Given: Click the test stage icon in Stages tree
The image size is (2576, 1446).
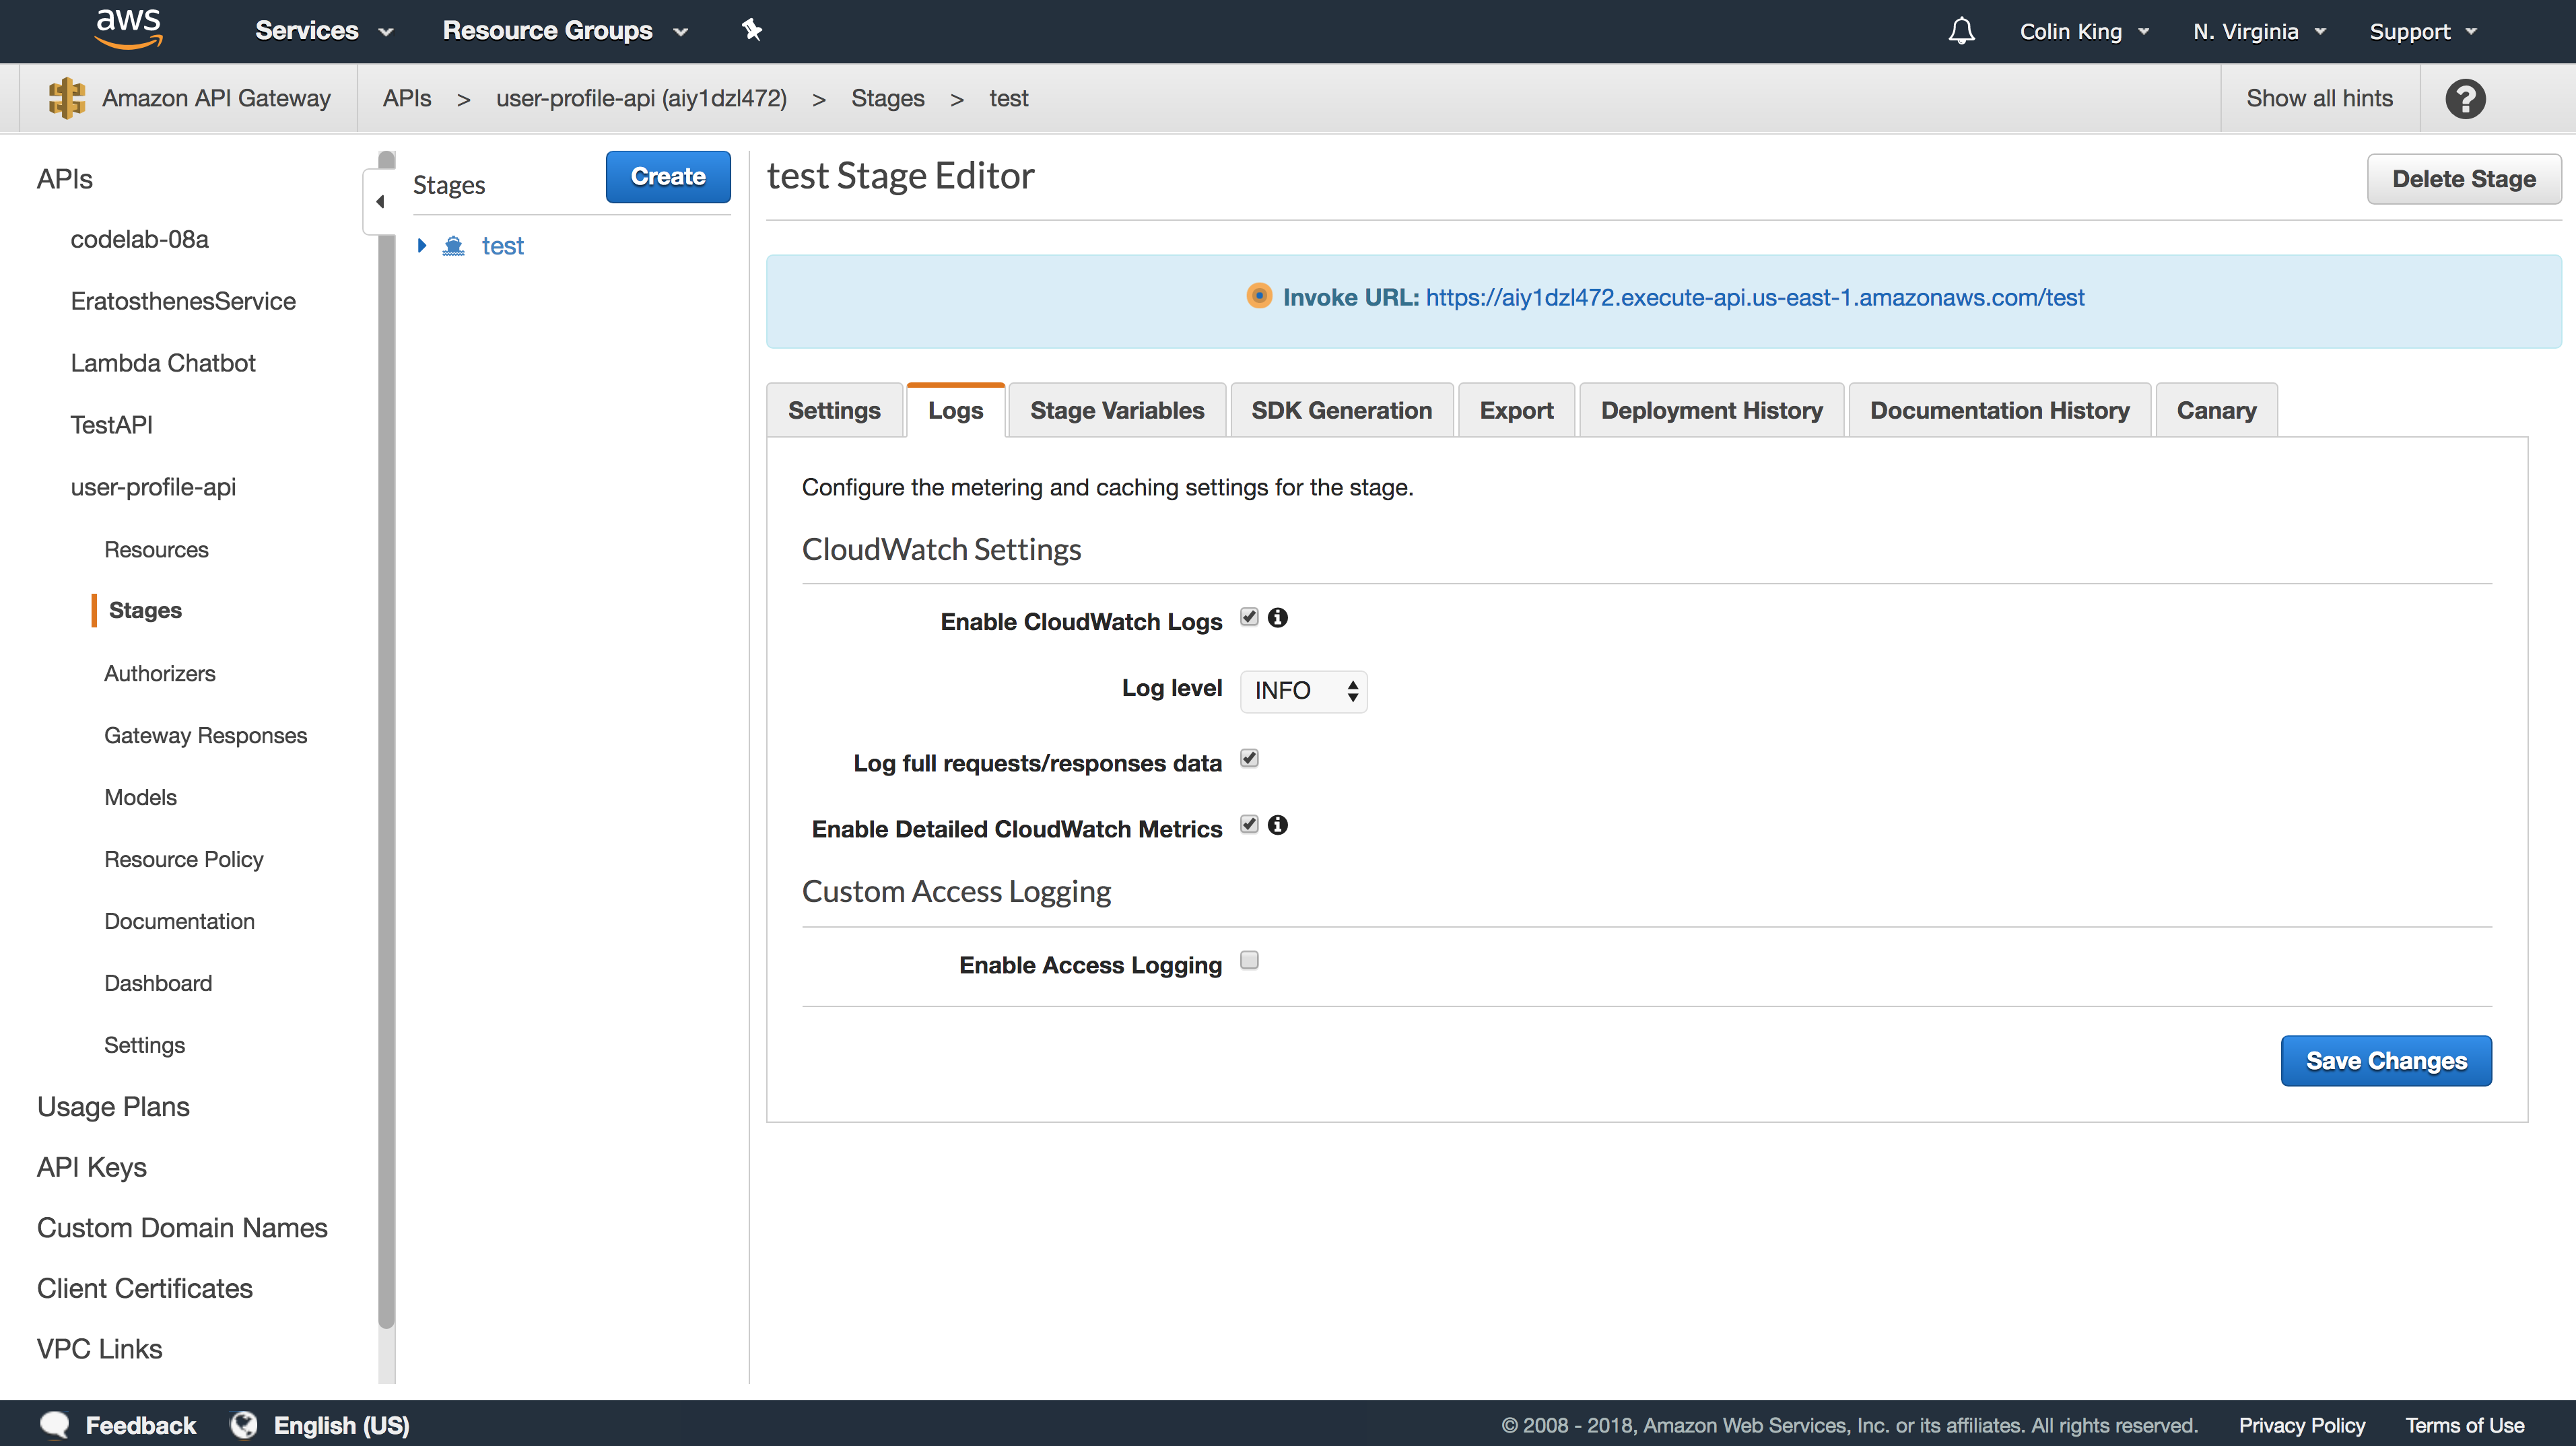Looking at the screenshot, I should [x=454, y=246].
